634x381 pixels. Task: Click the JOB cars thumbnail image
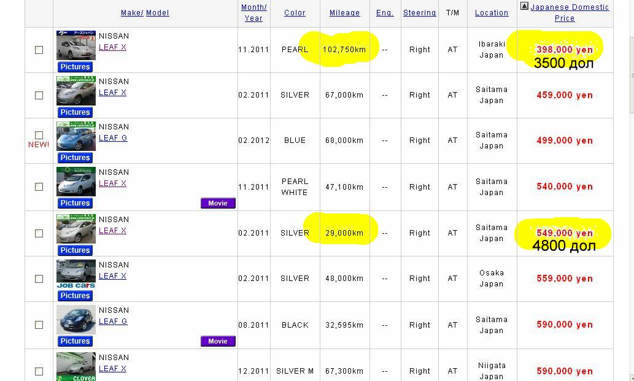click(x=75, y=274)
